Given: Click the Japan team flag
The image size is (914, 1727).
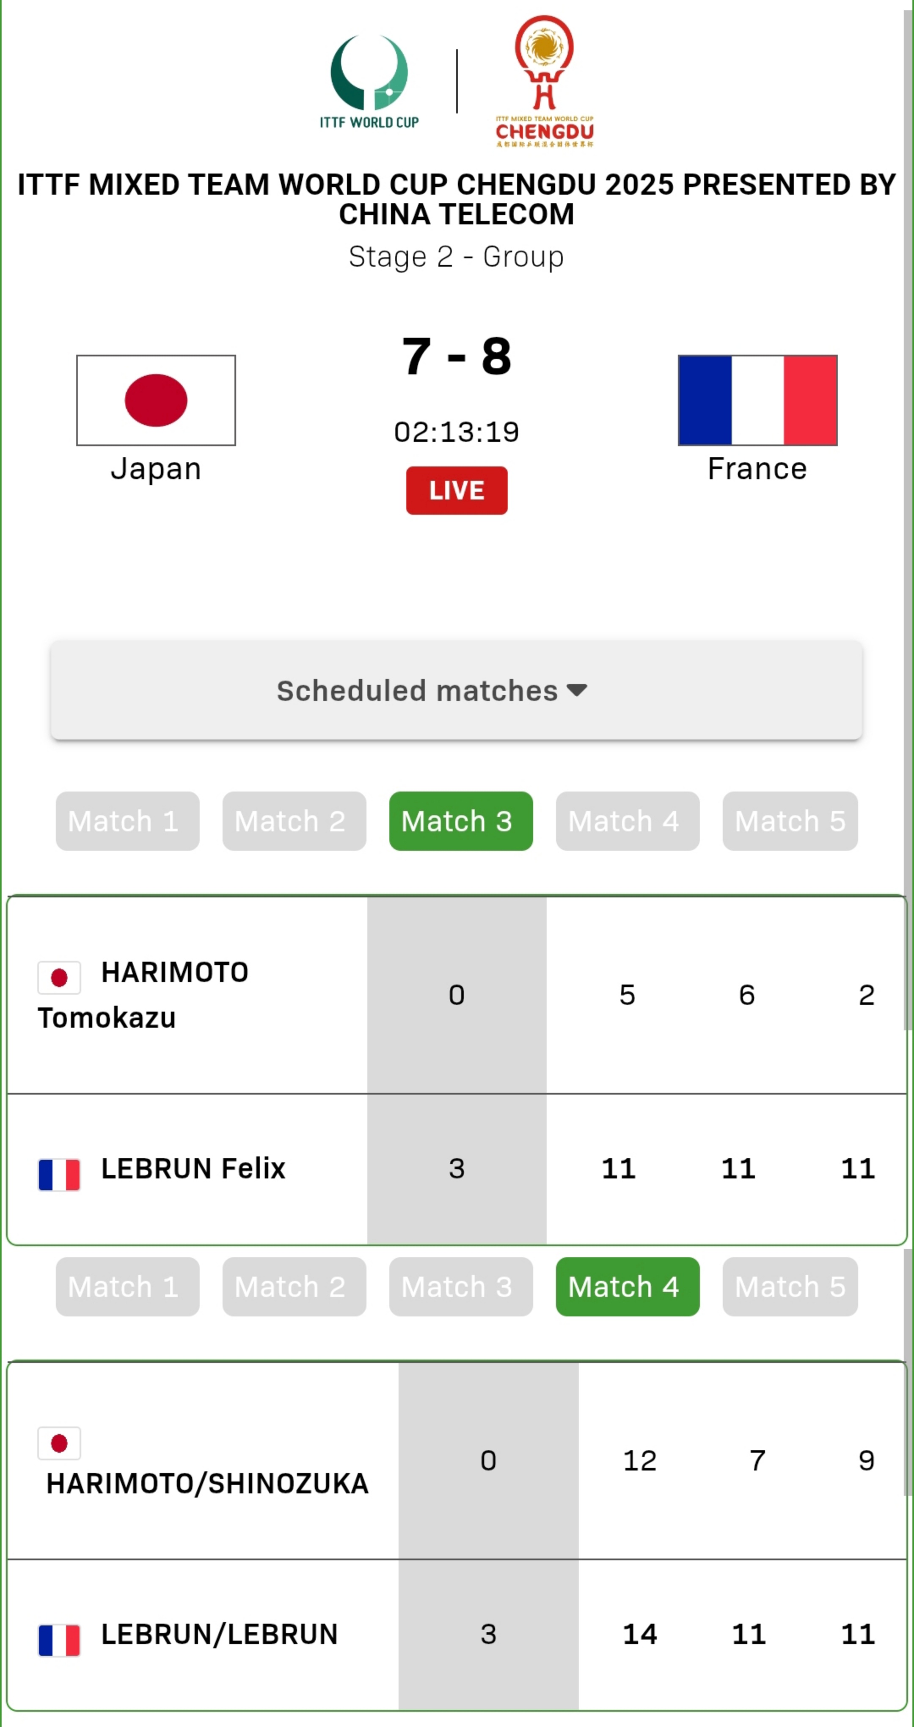Looking at the screenshot, I should tap(156, 400).
